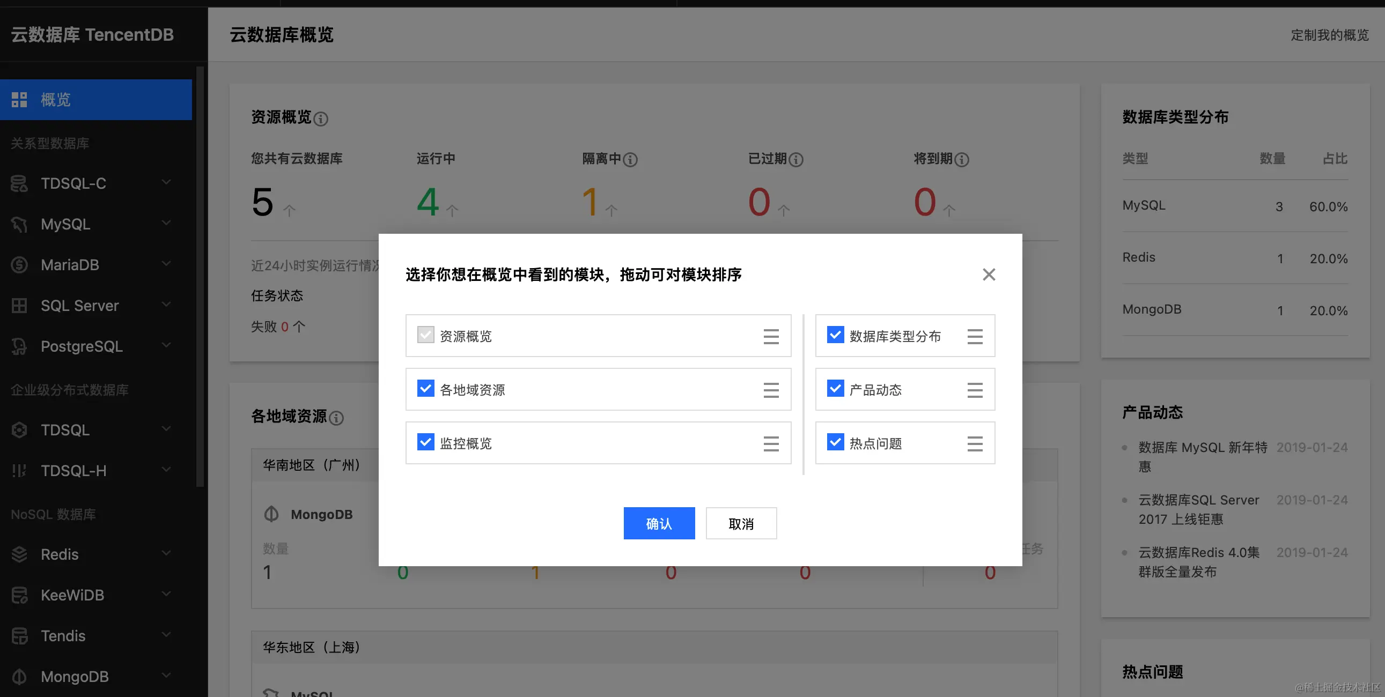Click the MongoDB leaf icon in sidebar

point(19,677)
